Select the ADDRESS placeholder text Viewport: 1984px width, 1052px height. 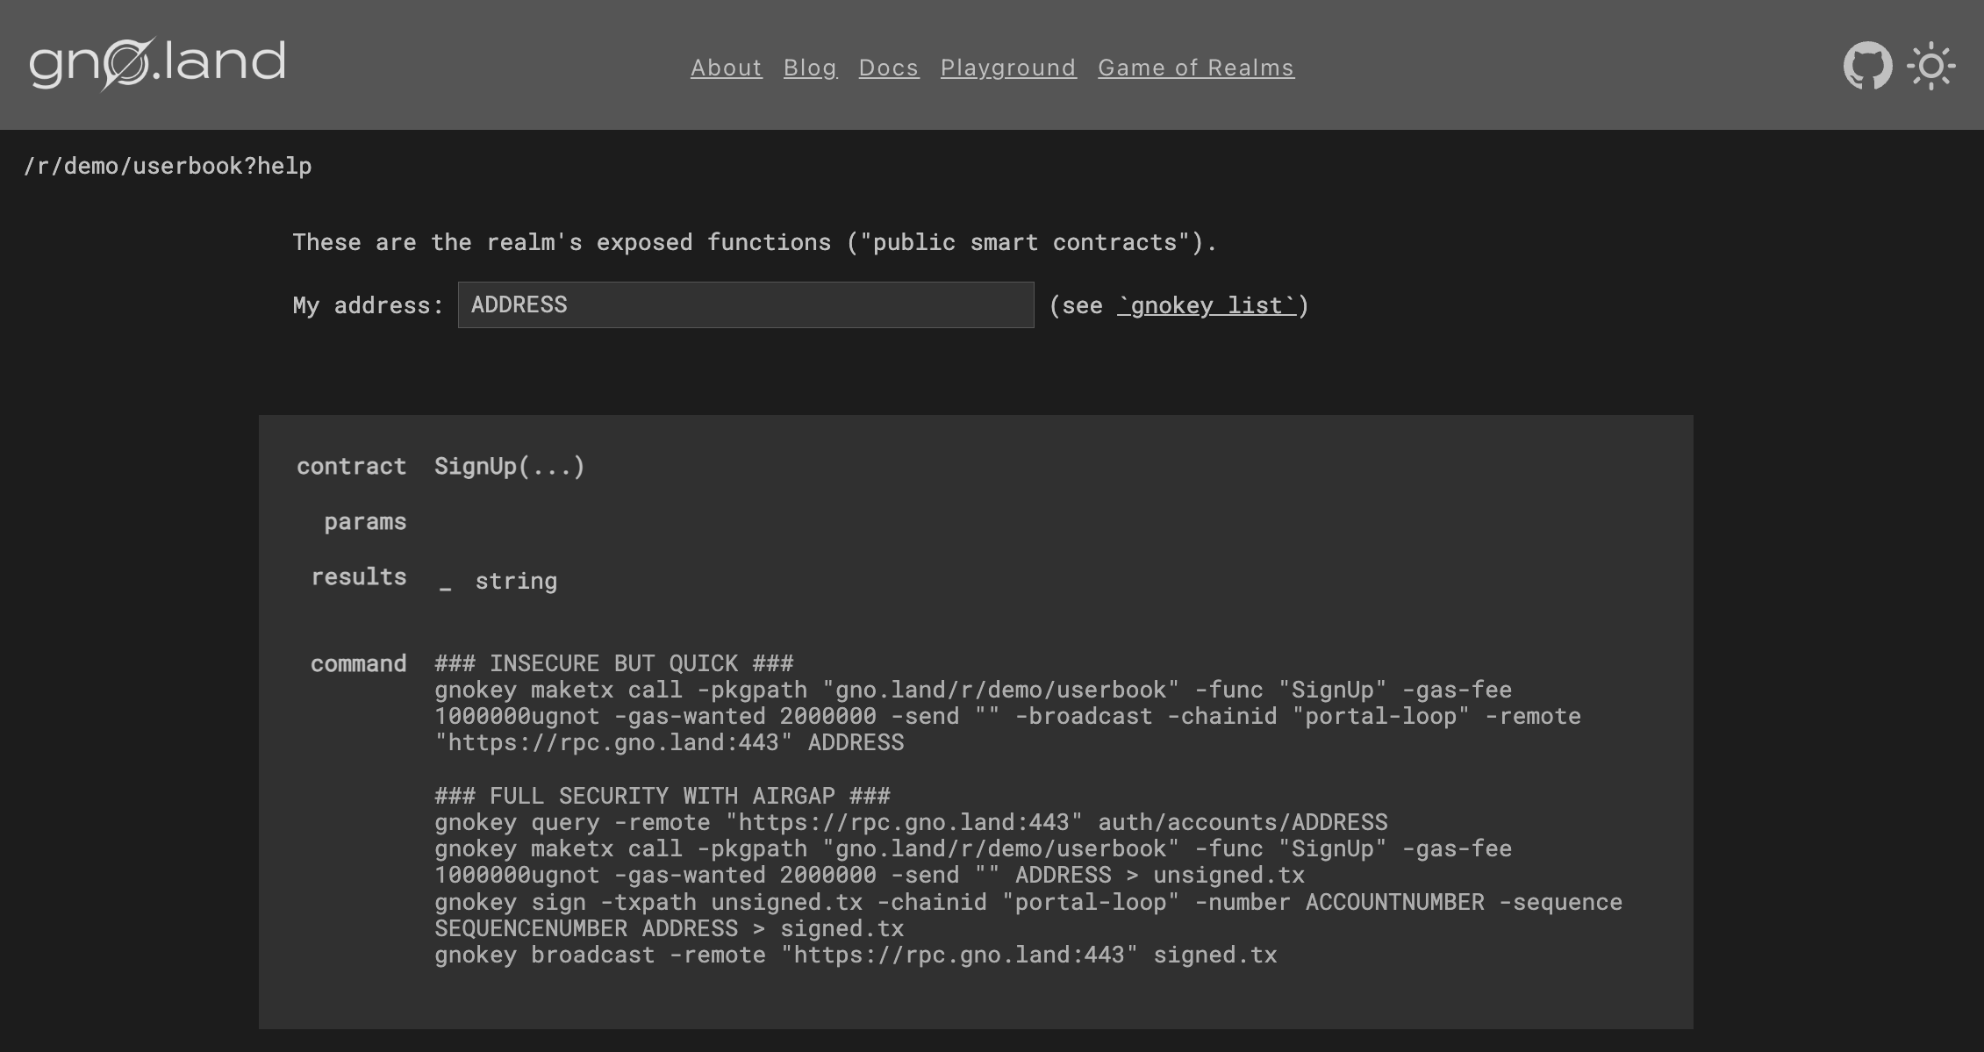tap(519, 304)
